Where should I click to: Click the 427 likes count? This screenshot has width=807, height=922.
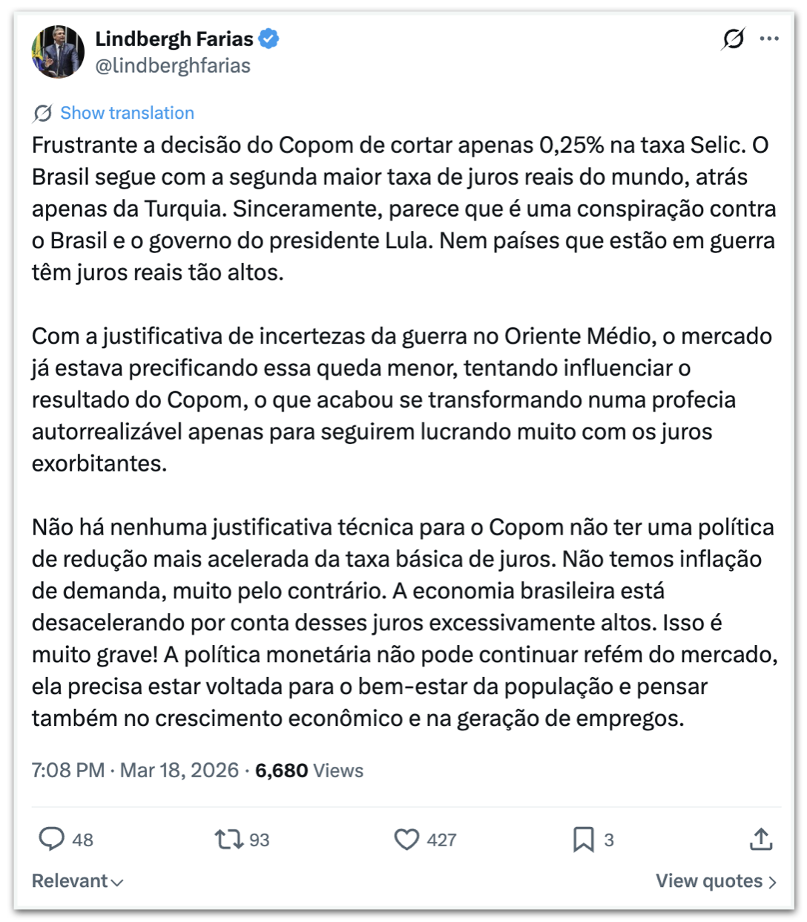click(441, 840)
